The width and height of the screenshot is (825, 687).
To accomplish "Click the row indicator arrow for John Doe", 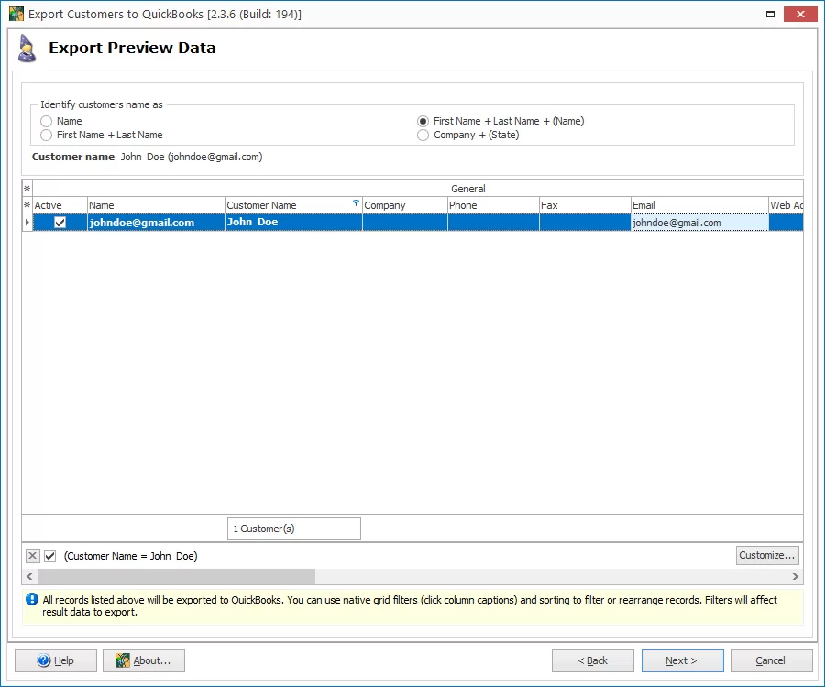I will [27, 223].
